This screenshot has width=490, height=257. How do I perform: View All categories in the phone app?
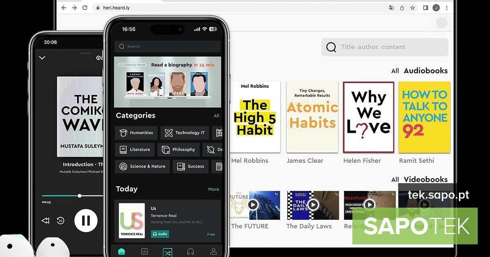click(216, 116)
